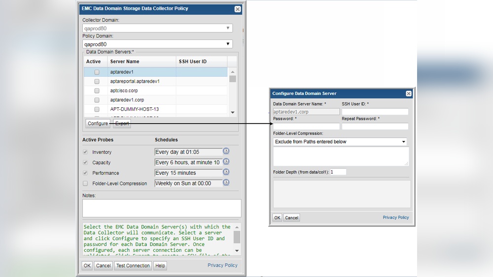Click the compression paths text area

pos(341,156)
